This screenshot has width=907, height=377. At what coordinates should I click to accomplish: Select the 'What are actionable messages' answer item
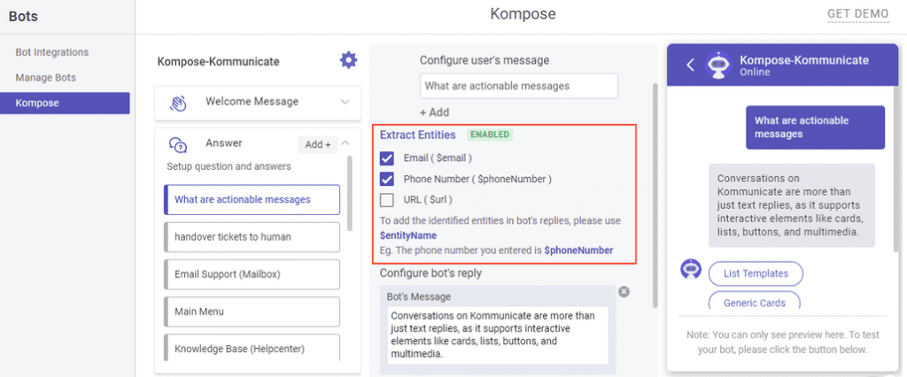coord(252,199)
